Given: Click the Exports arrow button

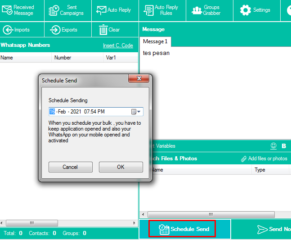Looking at the screenshot, I should pos(63,30).
